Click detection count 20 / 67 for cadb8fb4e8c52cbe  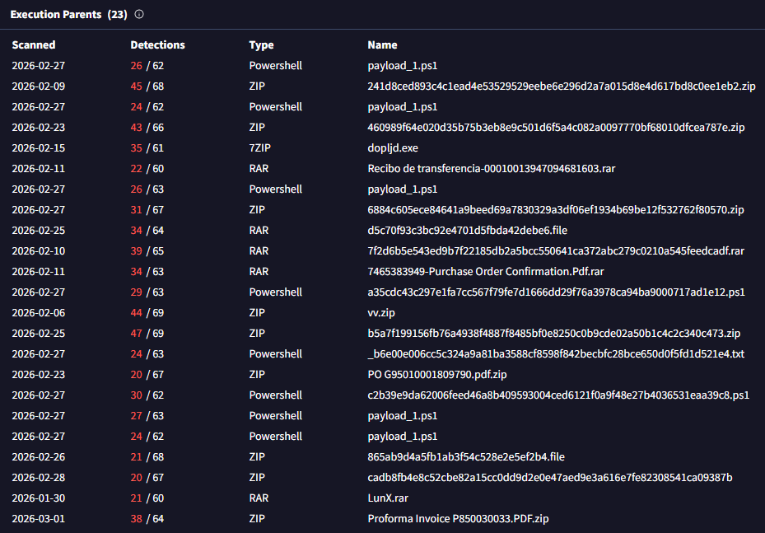pyautogui.click(x=147, y=477)
